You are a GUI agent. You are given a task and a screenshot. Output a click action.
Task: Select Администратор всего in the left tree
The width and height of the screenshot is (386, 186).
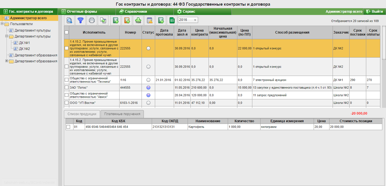click(x=28, y=18)
